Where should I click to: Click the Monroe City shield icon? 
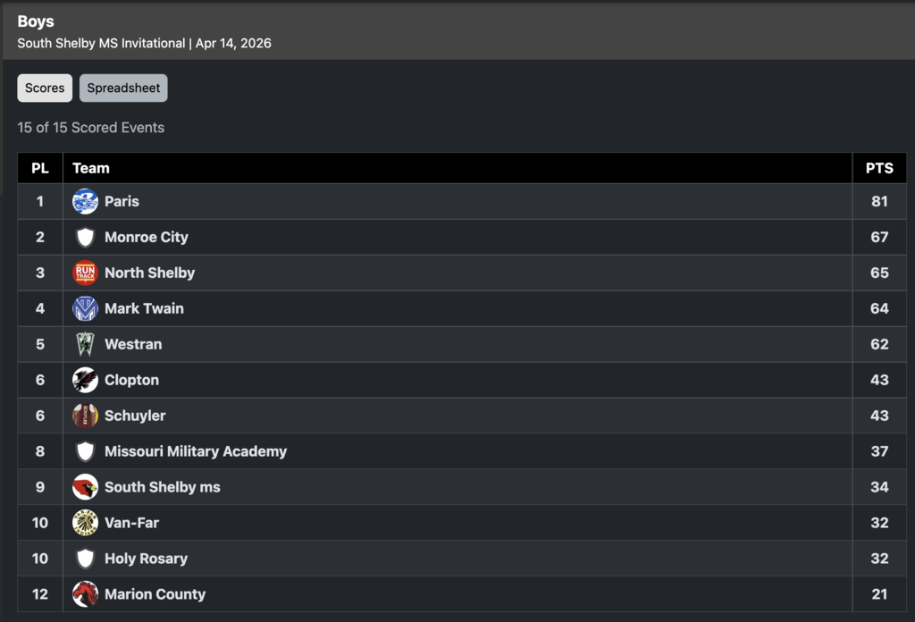[85, 237]
